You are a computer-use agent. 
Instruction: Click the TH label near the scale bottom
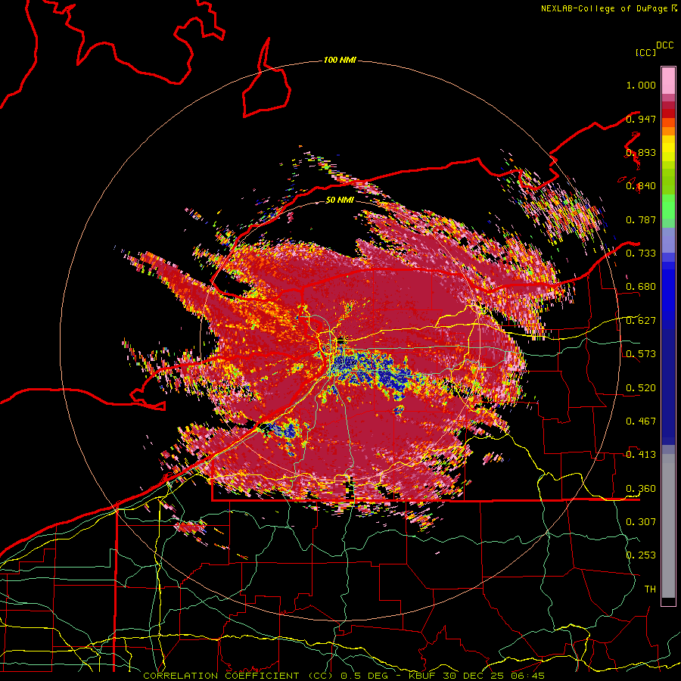[650, 589]
